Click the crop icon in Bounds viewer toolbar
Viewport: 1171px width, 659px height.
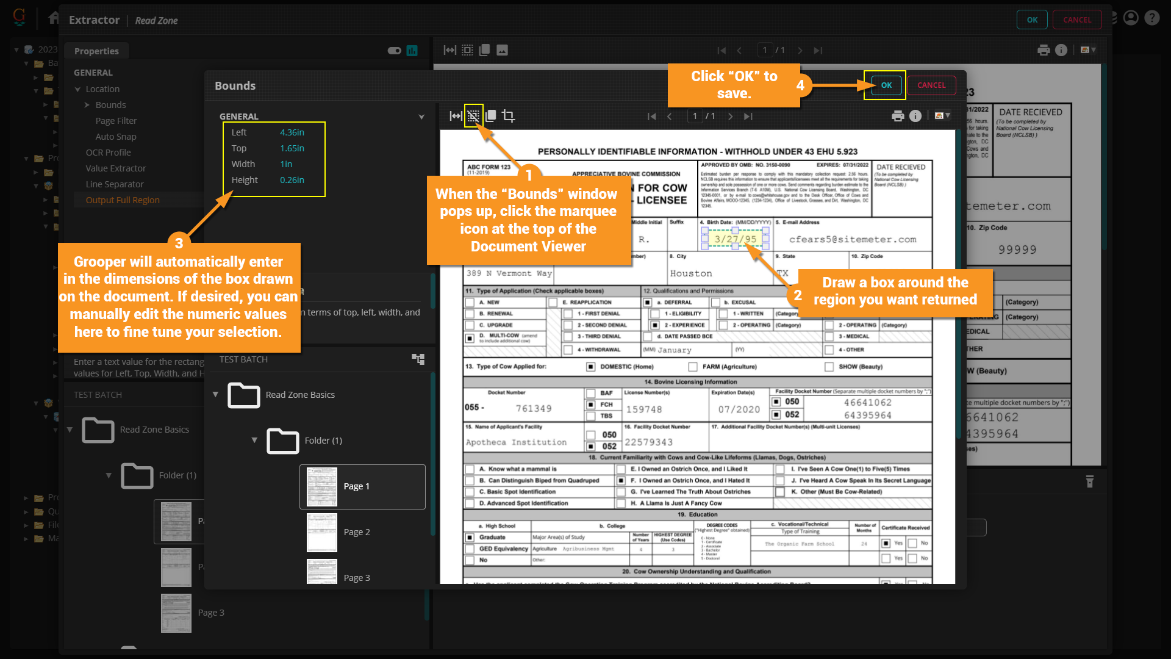pos(508,116)
